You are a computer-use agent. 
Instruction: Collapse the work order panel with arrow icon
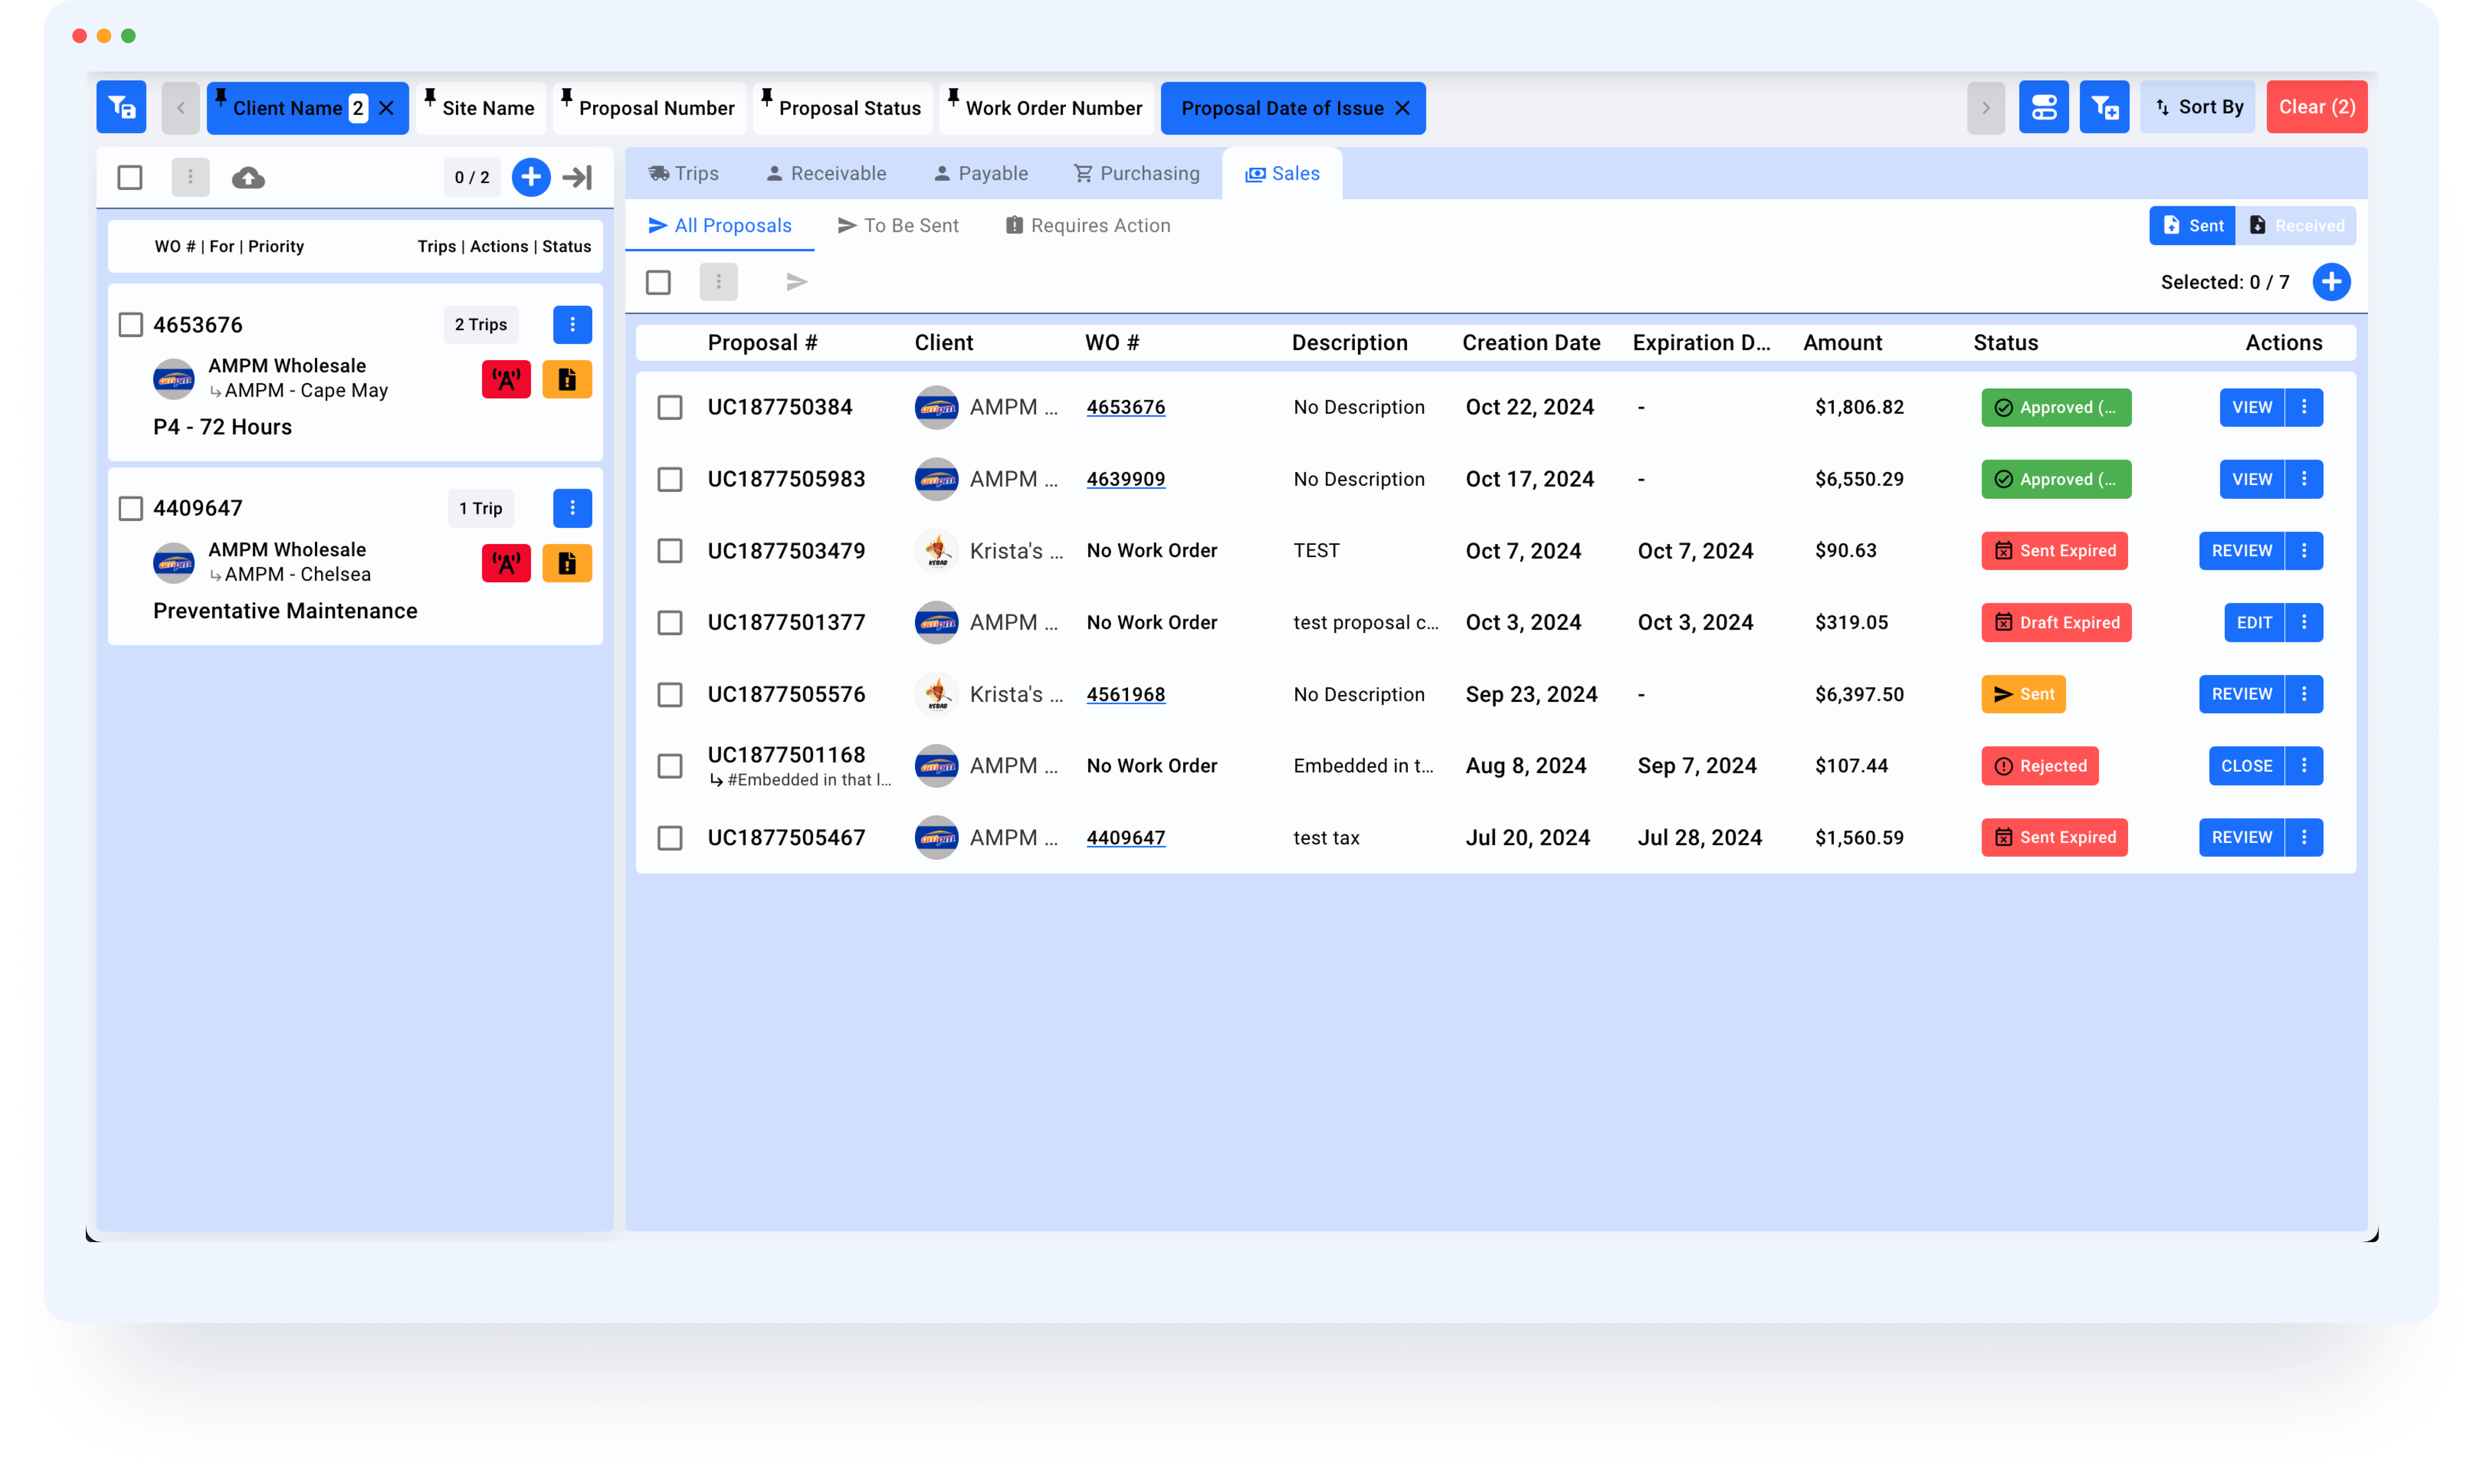click(x=577, y=177)
